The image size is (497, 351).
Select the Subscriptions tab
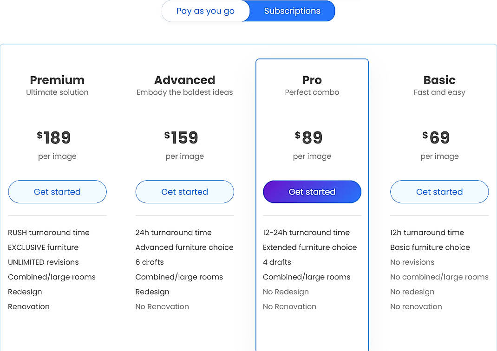point(292,11)
